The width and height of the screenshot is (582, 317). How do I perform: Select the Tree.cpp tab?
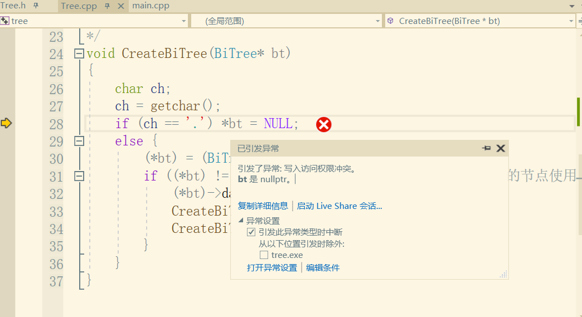point(79,6)
